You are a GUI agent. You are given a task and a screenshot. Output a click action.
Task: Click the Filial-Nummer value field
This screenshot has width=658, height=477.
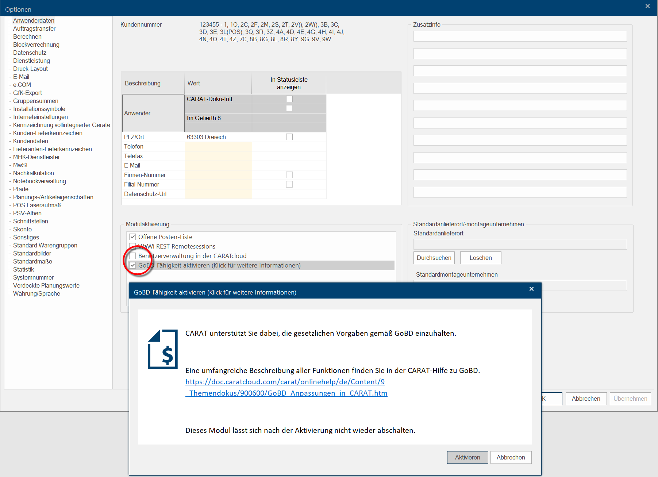pos(218,184)
